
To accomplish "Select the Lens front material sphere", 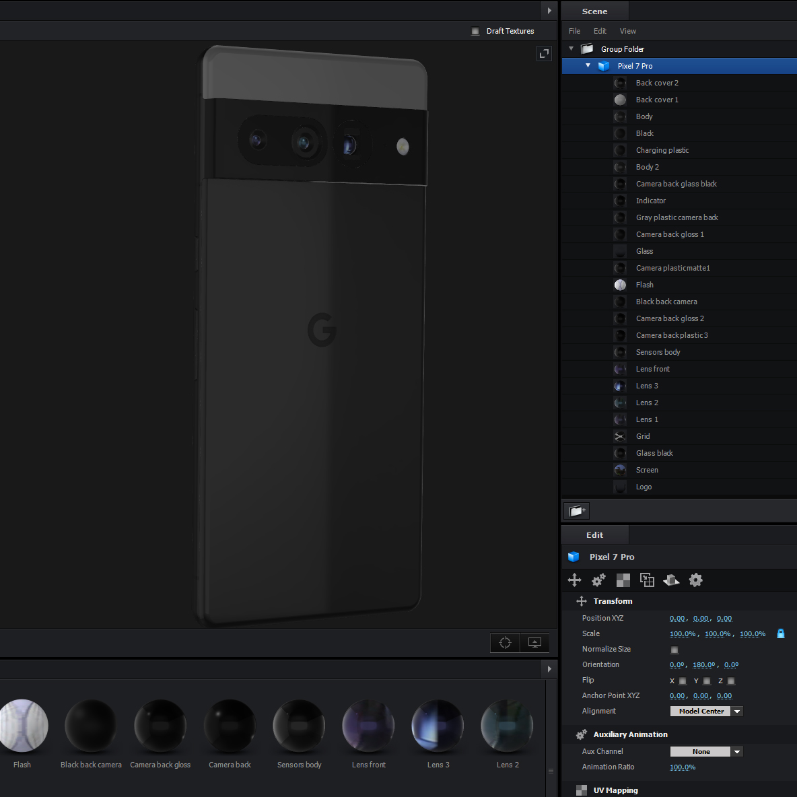I will click(368, 726).
